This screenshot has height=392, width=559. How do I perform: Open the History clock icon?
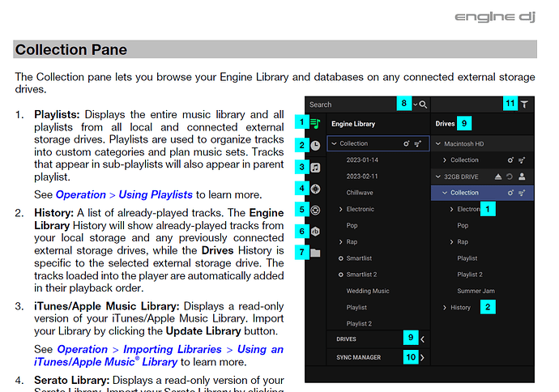pyautogui.click(x=315, y=146)
